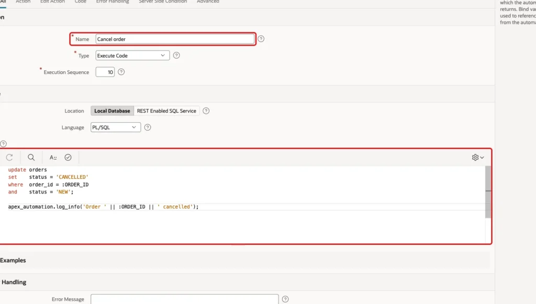
Task: Open help for the Type field
Action: click(x=176, y=56)
